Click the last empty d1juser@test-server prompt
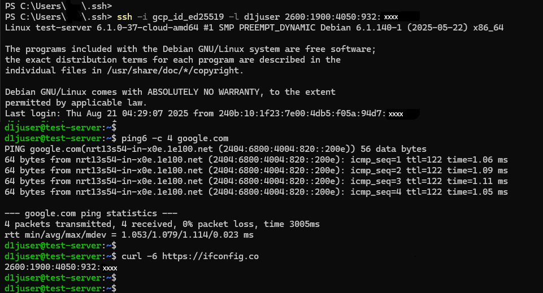Image resolution: width=543 pixels, height=293 pixels. coord(60,288)
